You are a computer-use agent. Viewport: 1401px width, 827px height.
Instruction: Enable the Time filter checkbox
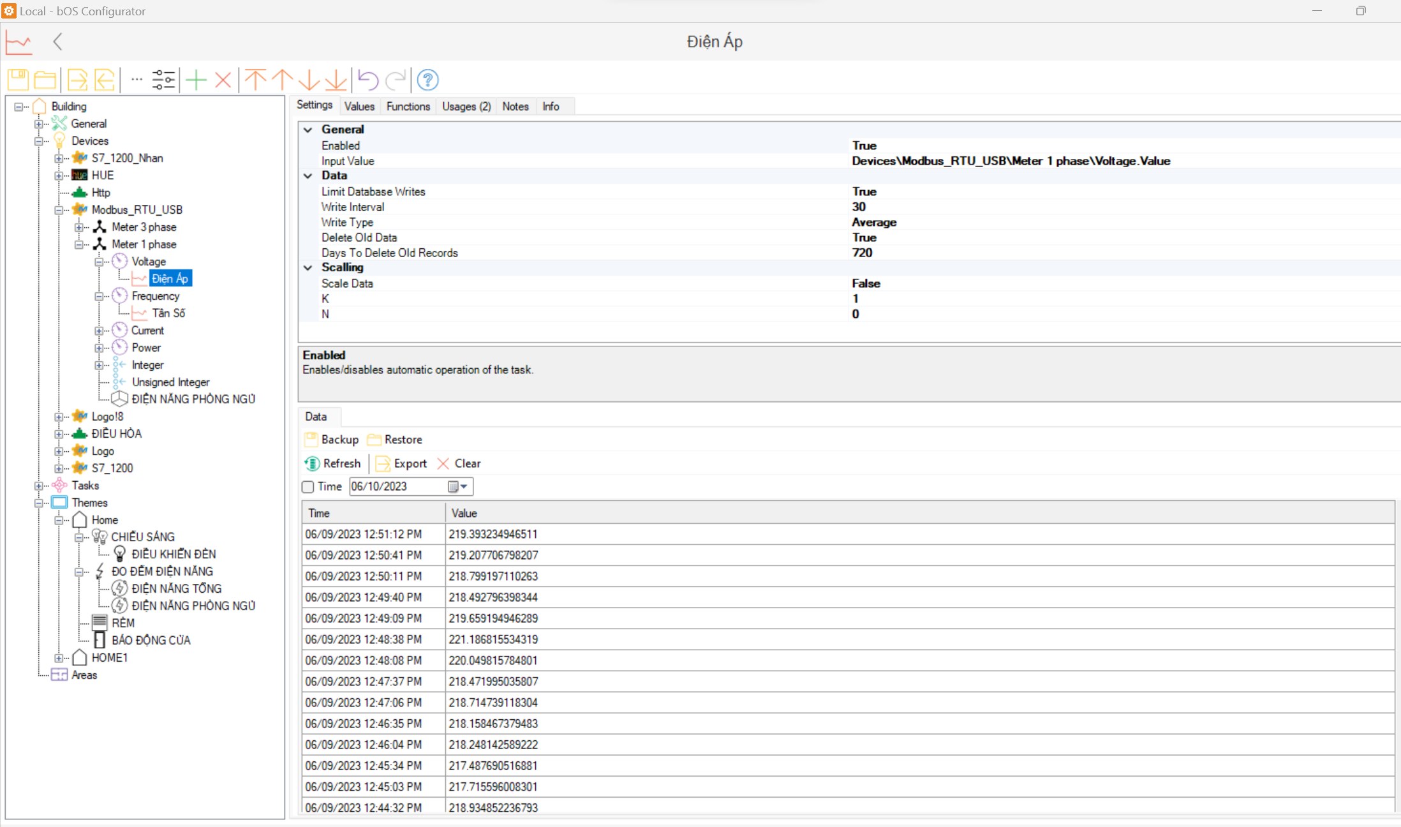[x=308, y=487]
